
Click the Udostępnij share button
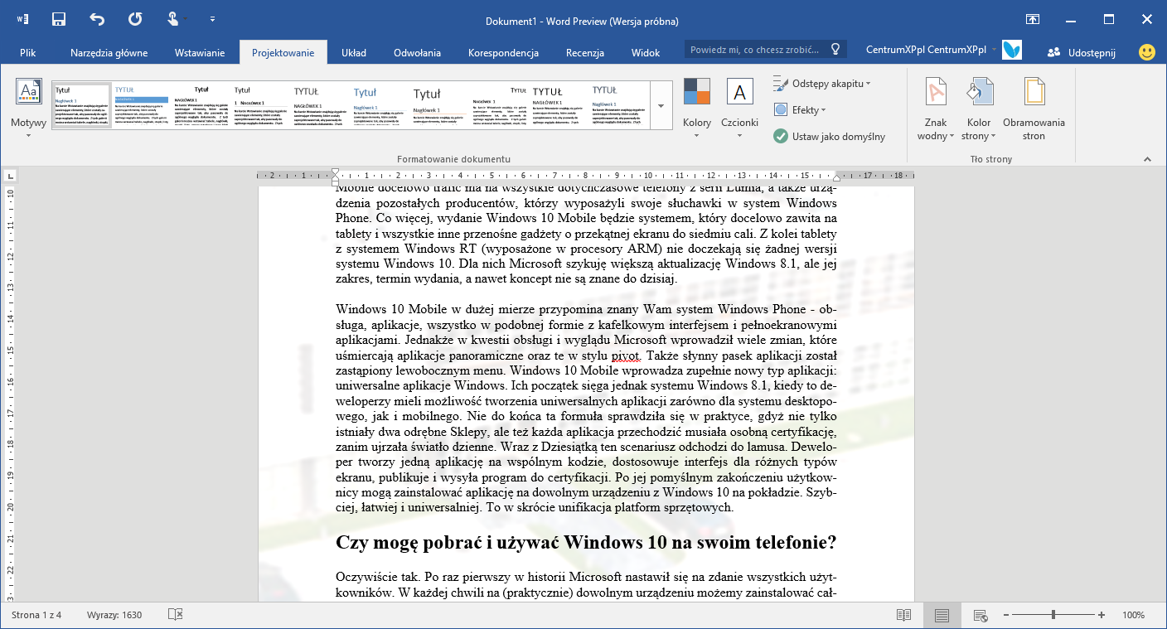coord(1081,51)
